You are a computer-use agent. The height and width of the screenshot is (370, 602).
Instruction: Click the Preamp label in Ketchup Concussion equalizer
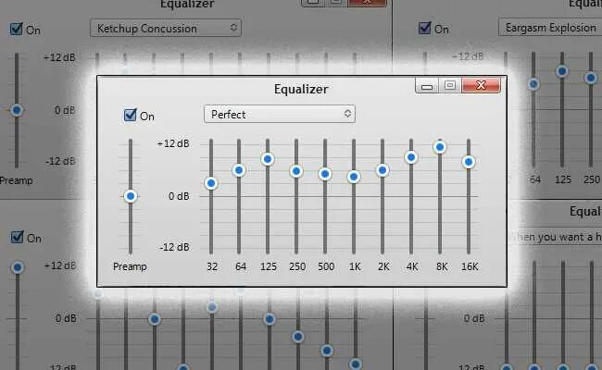(x=16, y=180)
